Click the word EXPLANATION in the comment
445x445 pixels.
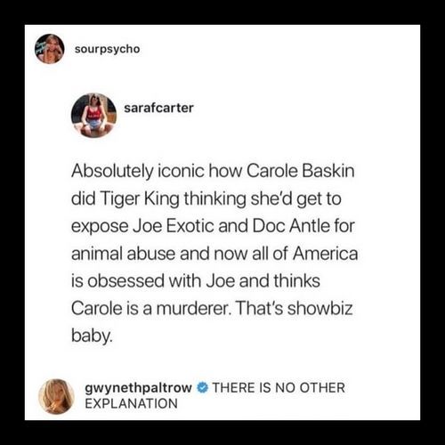(131, 403)
